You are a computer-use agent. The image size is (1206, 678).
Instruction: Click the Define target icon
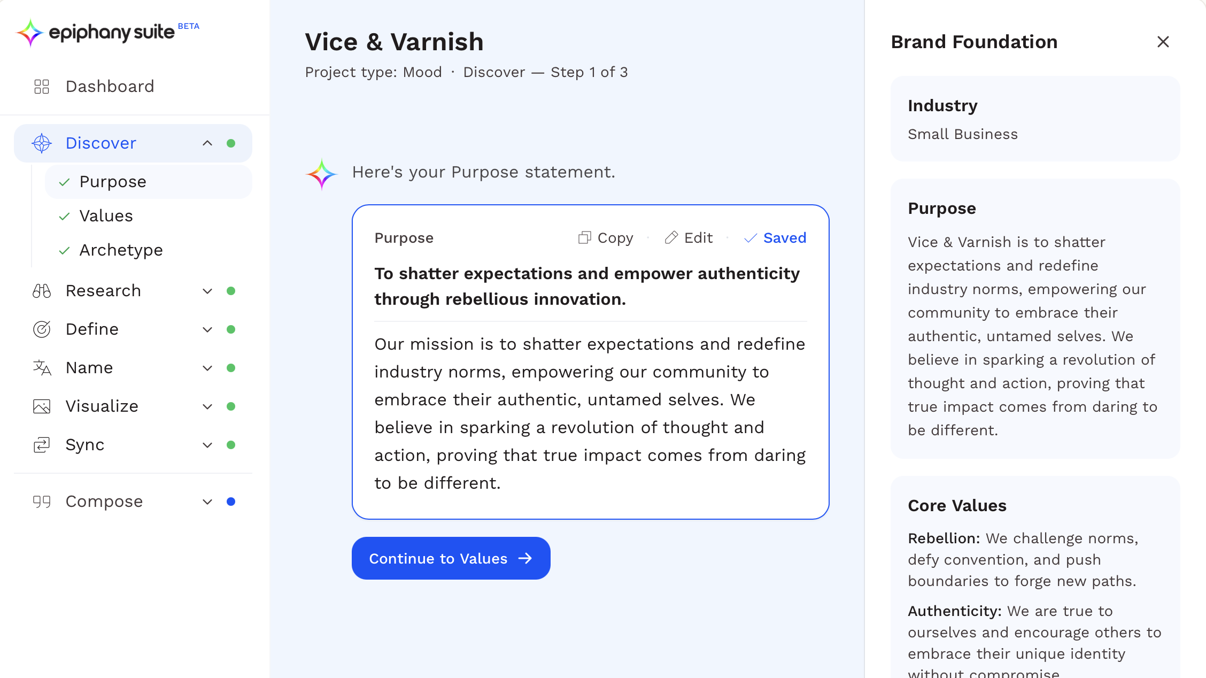pos(42,329)
